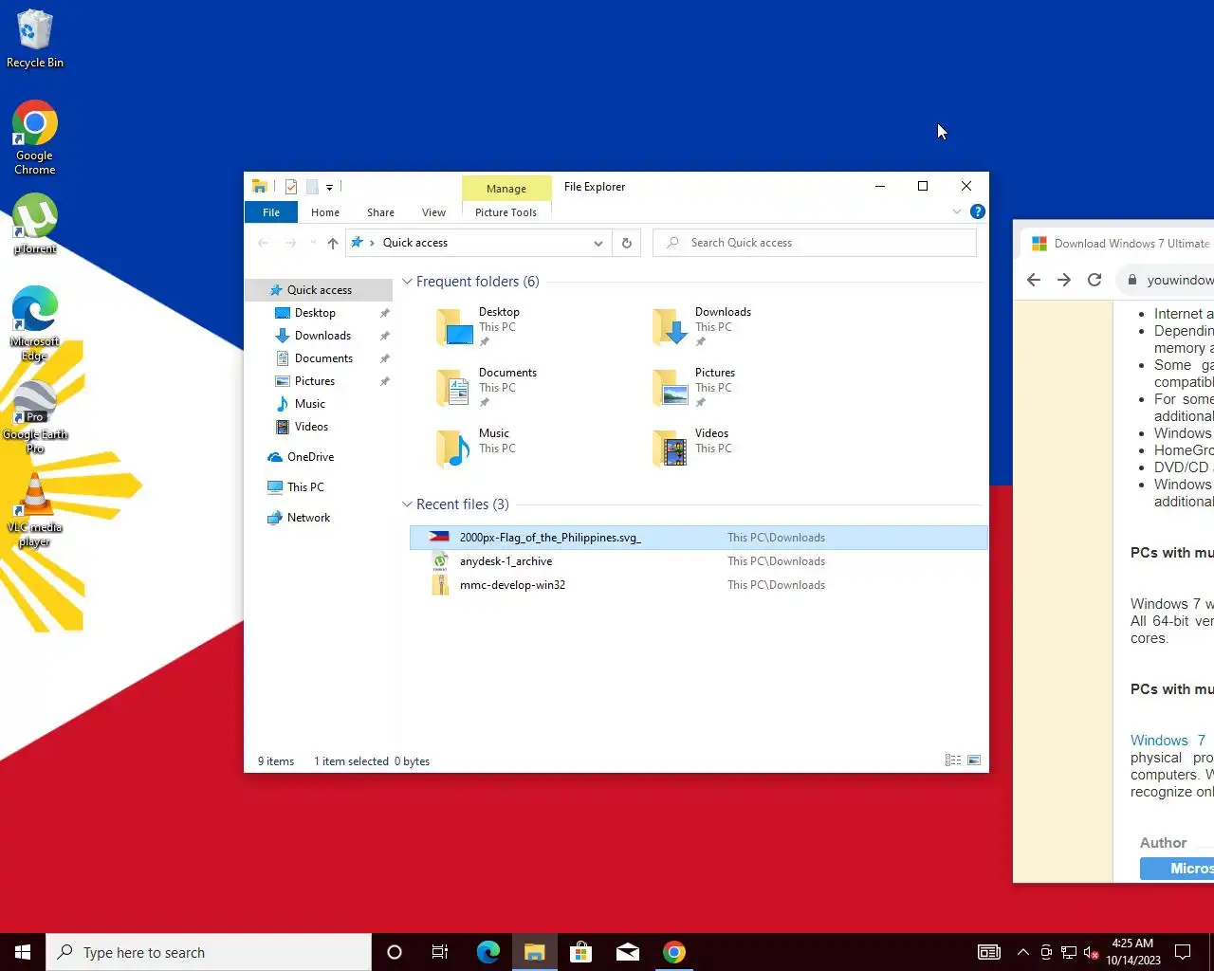This screenshot has width=1214, height=971.
Task: Refresh the Quick access view
Action: point(627,243)
